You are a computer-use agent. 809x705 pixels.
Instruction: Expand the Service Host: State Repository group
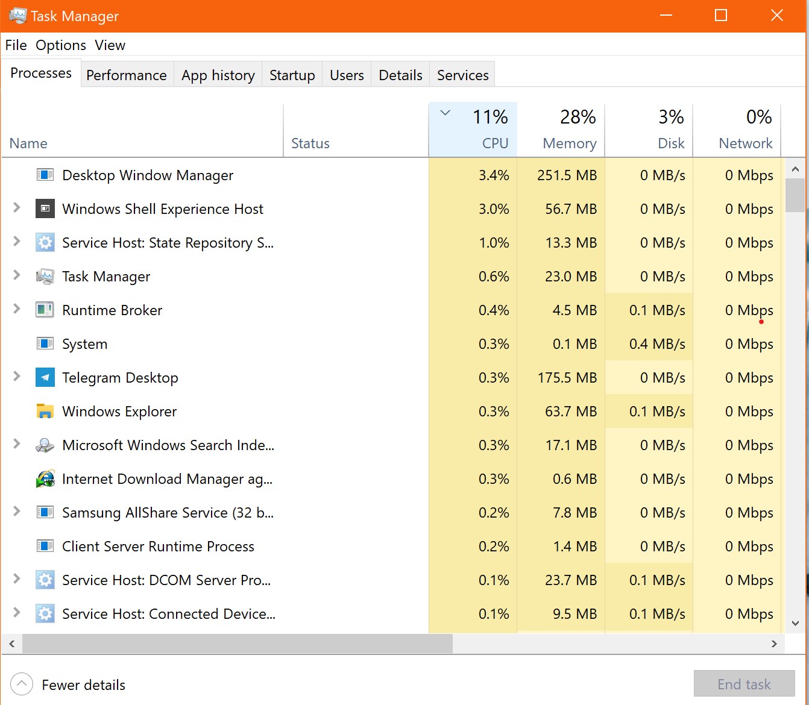pyautogui.click(x=17, y=242)
